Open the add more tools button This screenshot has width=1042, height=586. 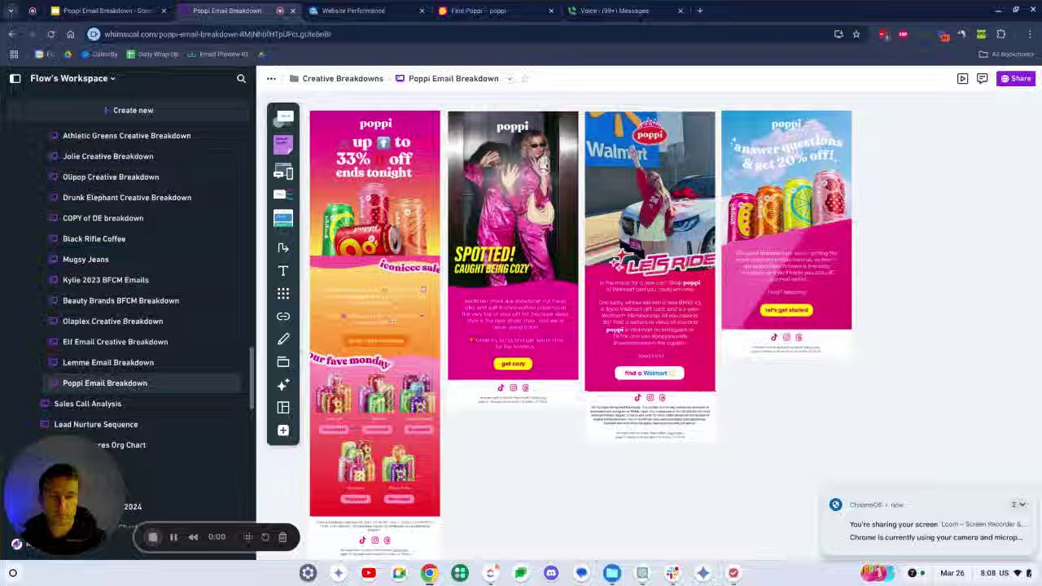pyautogui.click(x=283, y=430)
